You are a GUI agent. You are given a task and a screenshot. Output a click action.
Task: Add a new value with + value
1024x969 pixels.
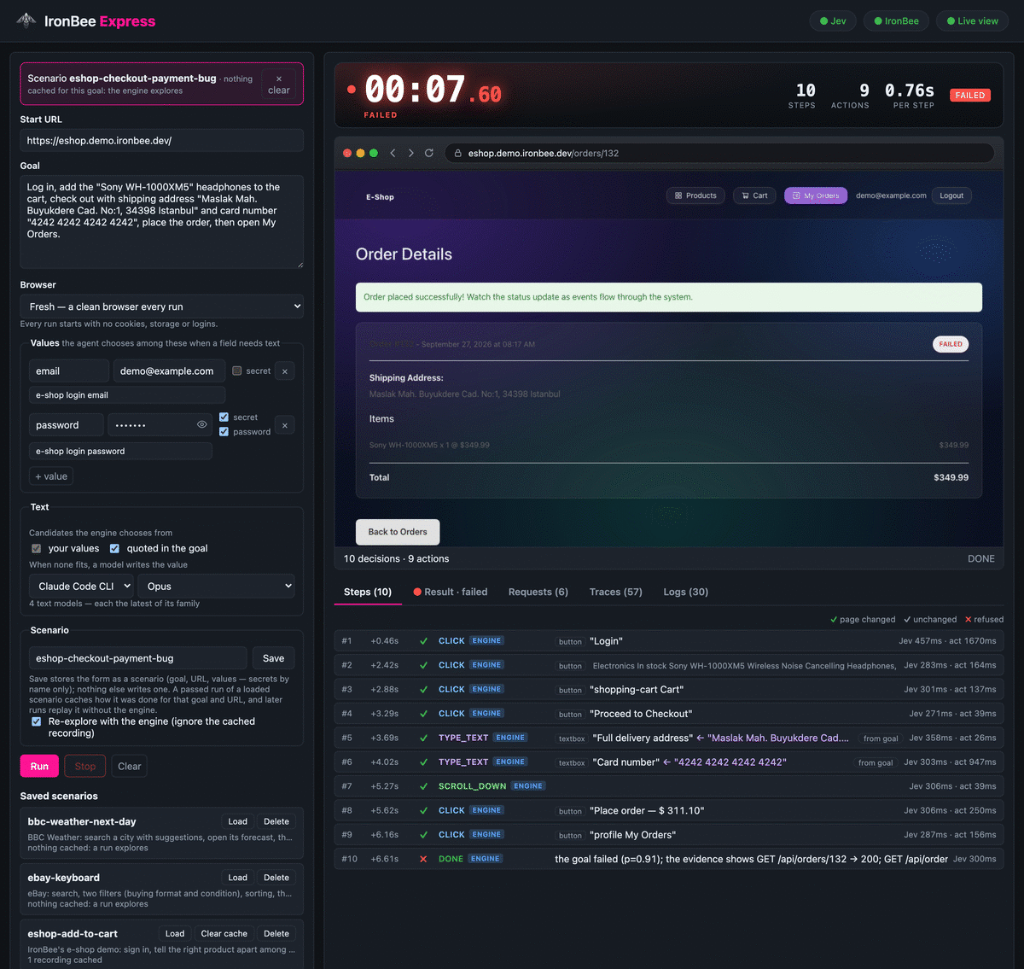(x=51, y=476)
